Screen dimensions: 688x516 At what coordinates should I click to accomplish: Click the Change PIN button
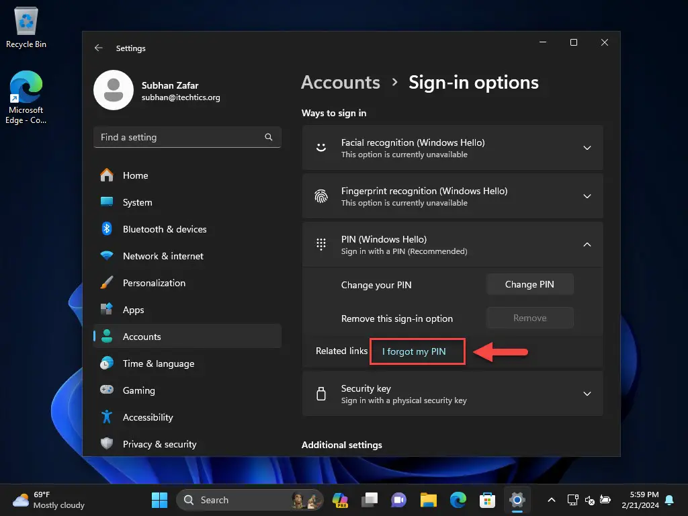tap(529, 284)
